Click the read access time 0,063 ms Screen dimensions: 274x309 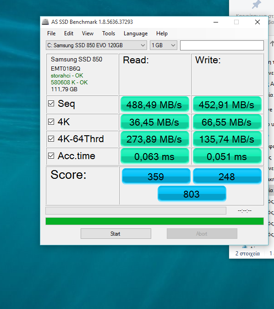(x=154, y=156)
